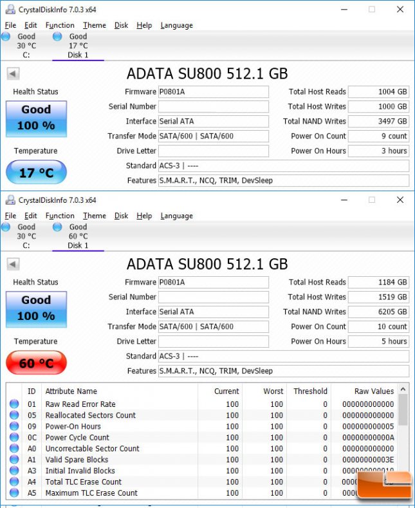Click status circle for Initial Invalid Blocks
The width and height of the screenshot is (415, 508).
click(14, 471)
